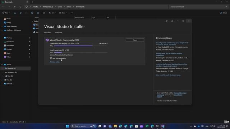Show hidden icons in system tray
Viewport: 230px width, 129px height.
pyautogui.click(x=191, y=126)
